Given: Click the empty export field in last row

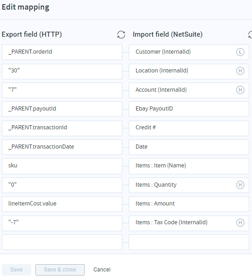Looking at the screenshot, I should tap(62, 242).
